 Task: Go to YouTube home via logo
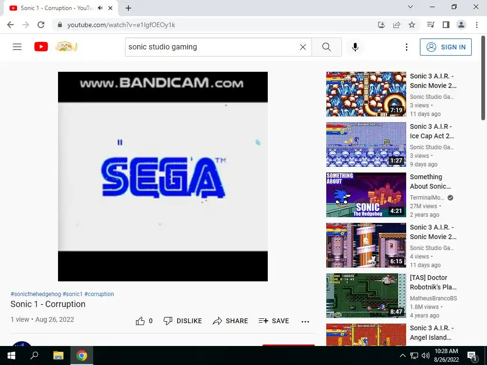click(41, 47)
